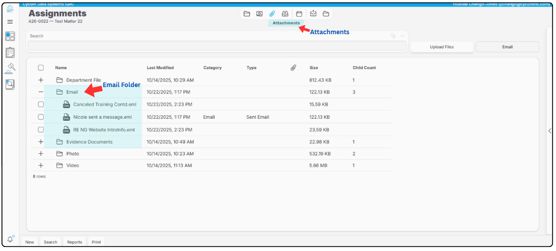The height and width of the screenshot is (251, 556).
Task: Expand the Photo folder
Action: [41, 154]
